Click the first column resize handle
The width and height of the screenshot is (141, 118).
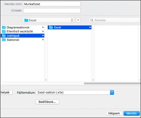46,80
